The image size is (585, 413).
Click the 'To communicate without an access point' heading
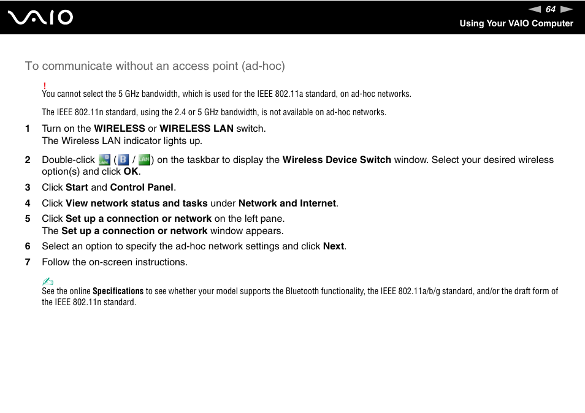tap(155, 66)
